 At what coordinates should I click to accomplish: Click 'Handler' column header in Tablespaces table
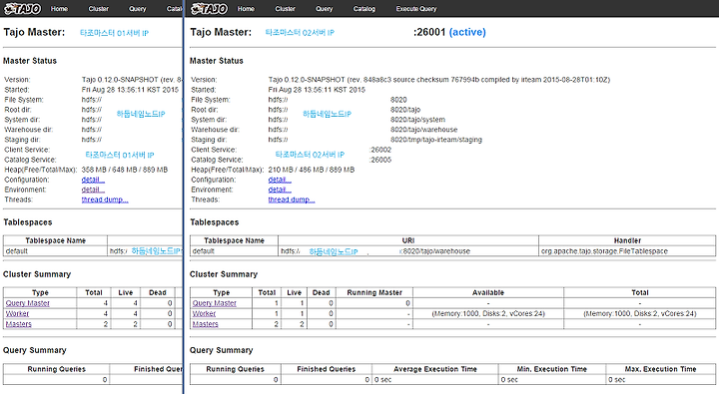tap(627, 240)
